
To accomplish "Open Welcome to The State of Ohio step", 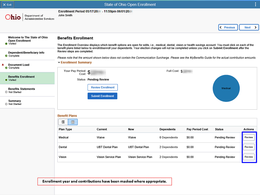I will coord(27,41).
